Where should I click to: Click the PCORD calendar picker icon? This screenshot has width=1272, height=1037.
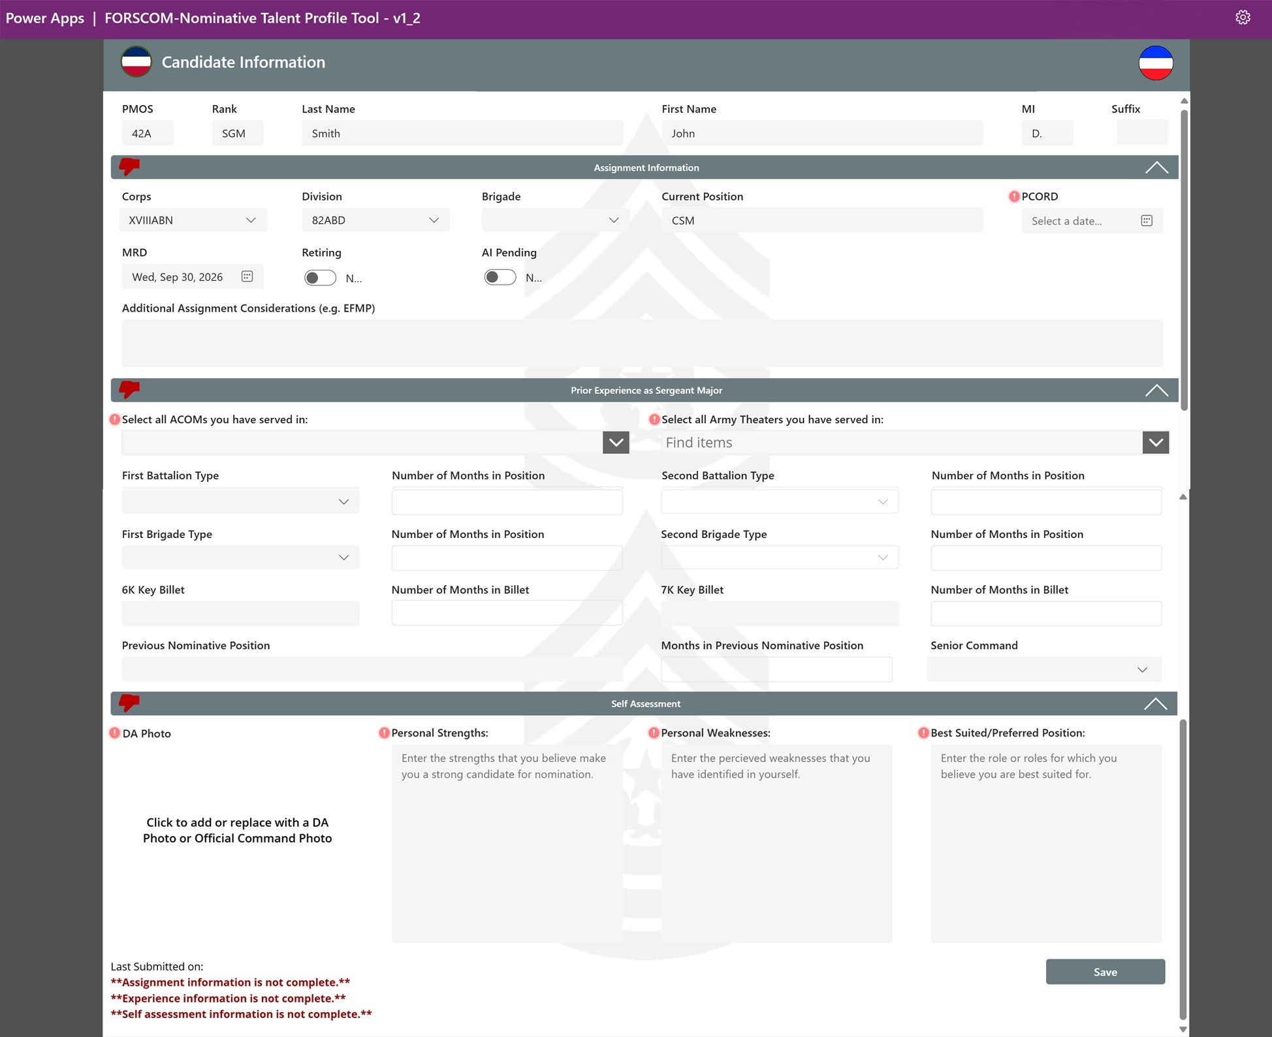(1146, 221)
